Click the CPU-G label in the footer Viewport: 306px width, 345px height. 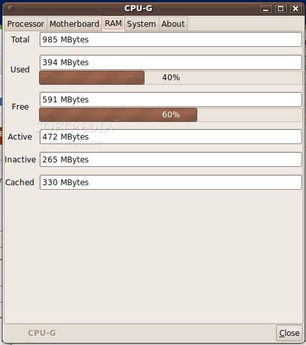click(42, 333)
